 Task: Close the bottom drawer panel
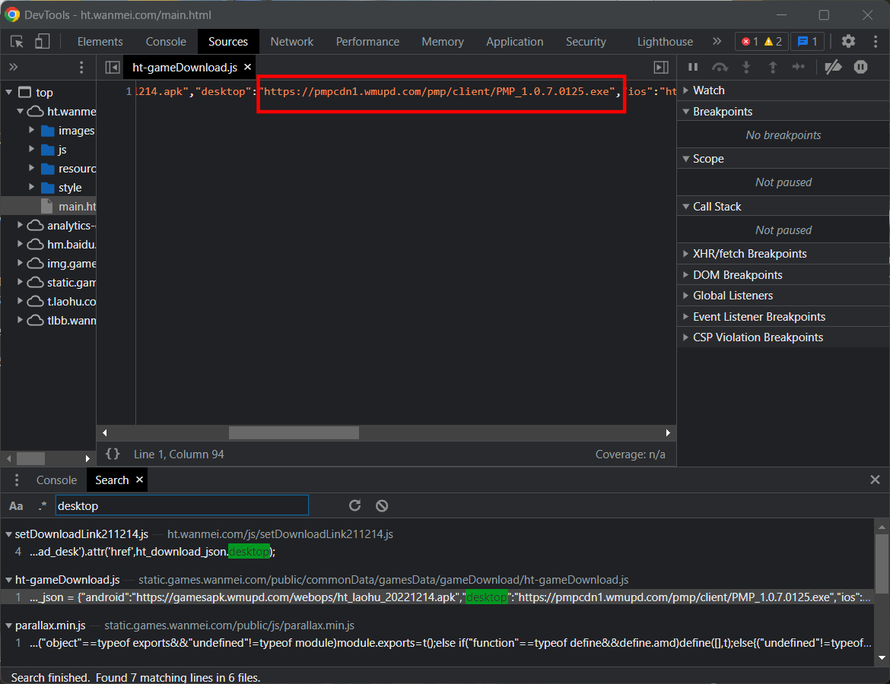coord(875,480)
